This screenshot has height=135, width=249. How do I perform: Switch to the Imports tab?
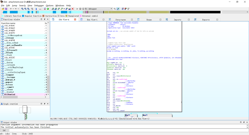click(x=177, y=20)
